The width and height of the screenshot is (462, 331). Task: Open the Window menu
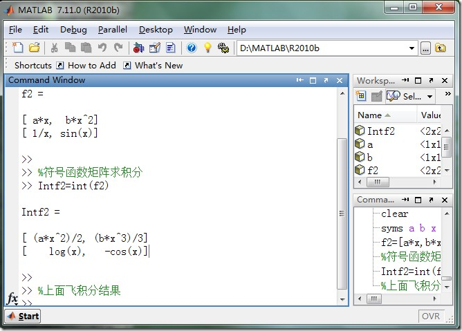click(200, 30)
